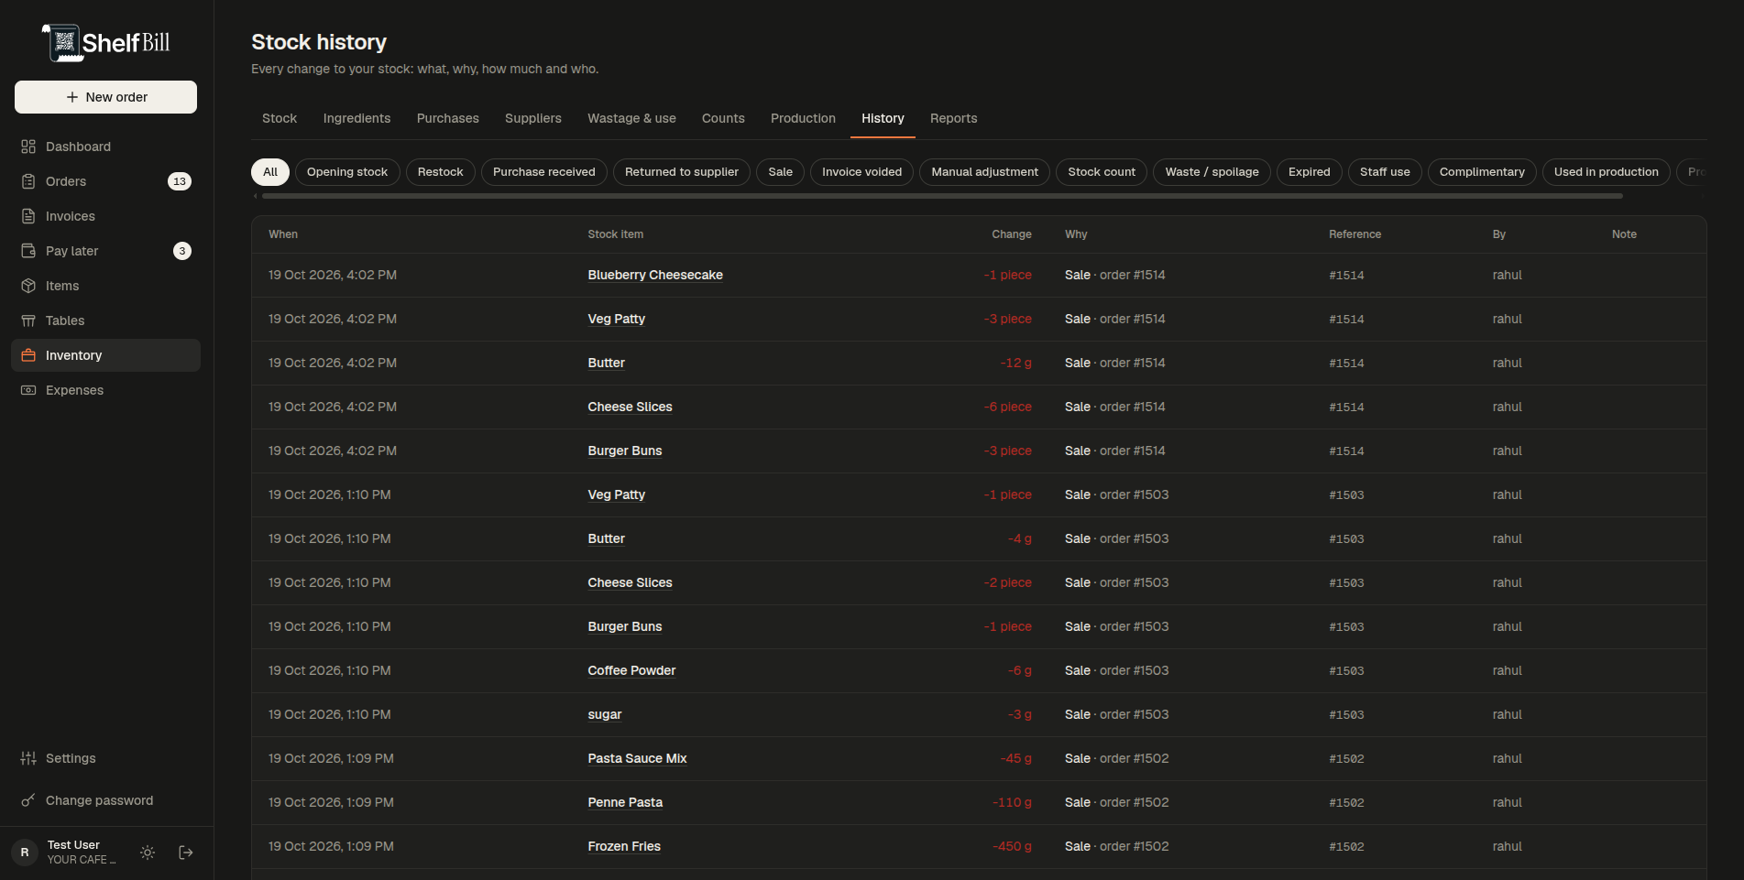1744x880 pixels.
Task: Select the All filter chip
Action: coord(270,172)
